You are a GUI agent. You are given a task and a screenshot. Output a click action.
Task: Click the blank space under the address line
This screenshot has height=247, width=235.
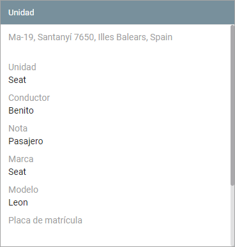115,52
